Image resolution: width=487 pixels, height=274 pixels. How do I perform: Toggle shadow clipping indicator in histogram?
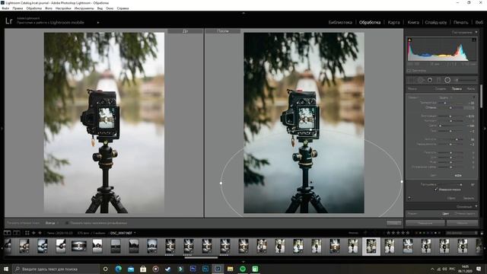tap(409, 40)
